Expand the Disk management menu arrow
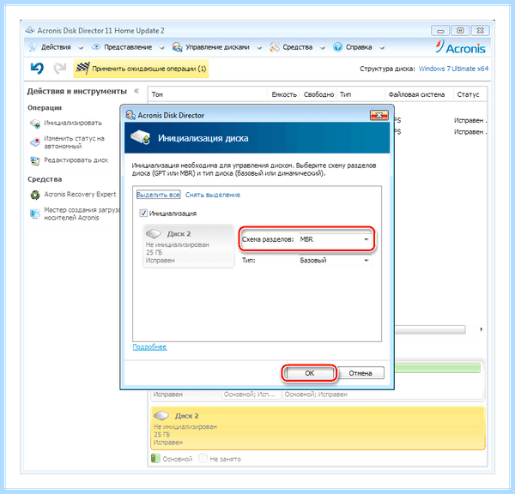 (259, 48)
